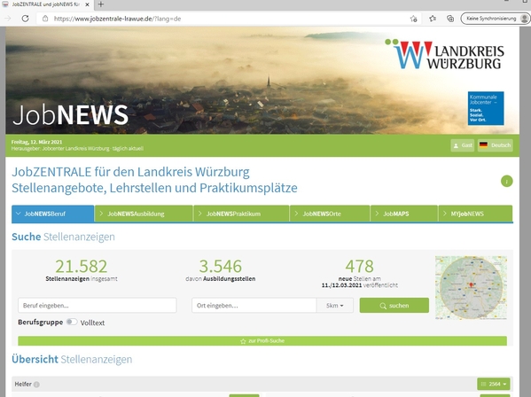The image size is (531, 397).
Task: Open the JobMAPS tab
Action: (x=404, y=214)
